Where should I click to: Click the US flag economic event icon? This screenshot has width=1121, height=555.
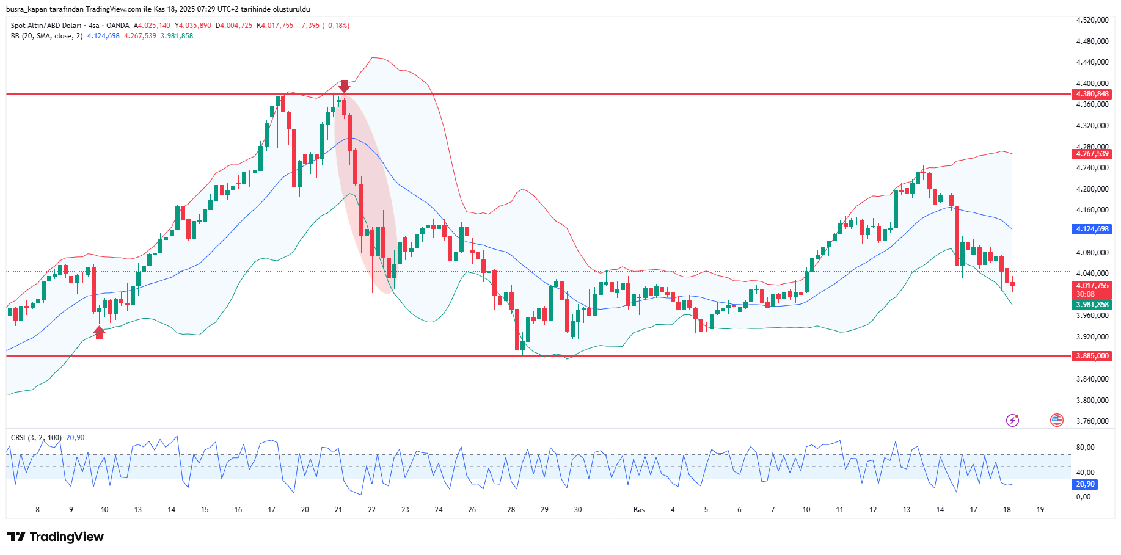[x=1056, y=420]
